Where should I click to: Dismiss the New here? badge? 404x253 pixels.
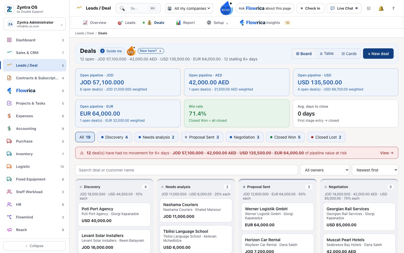coord(160,51)
